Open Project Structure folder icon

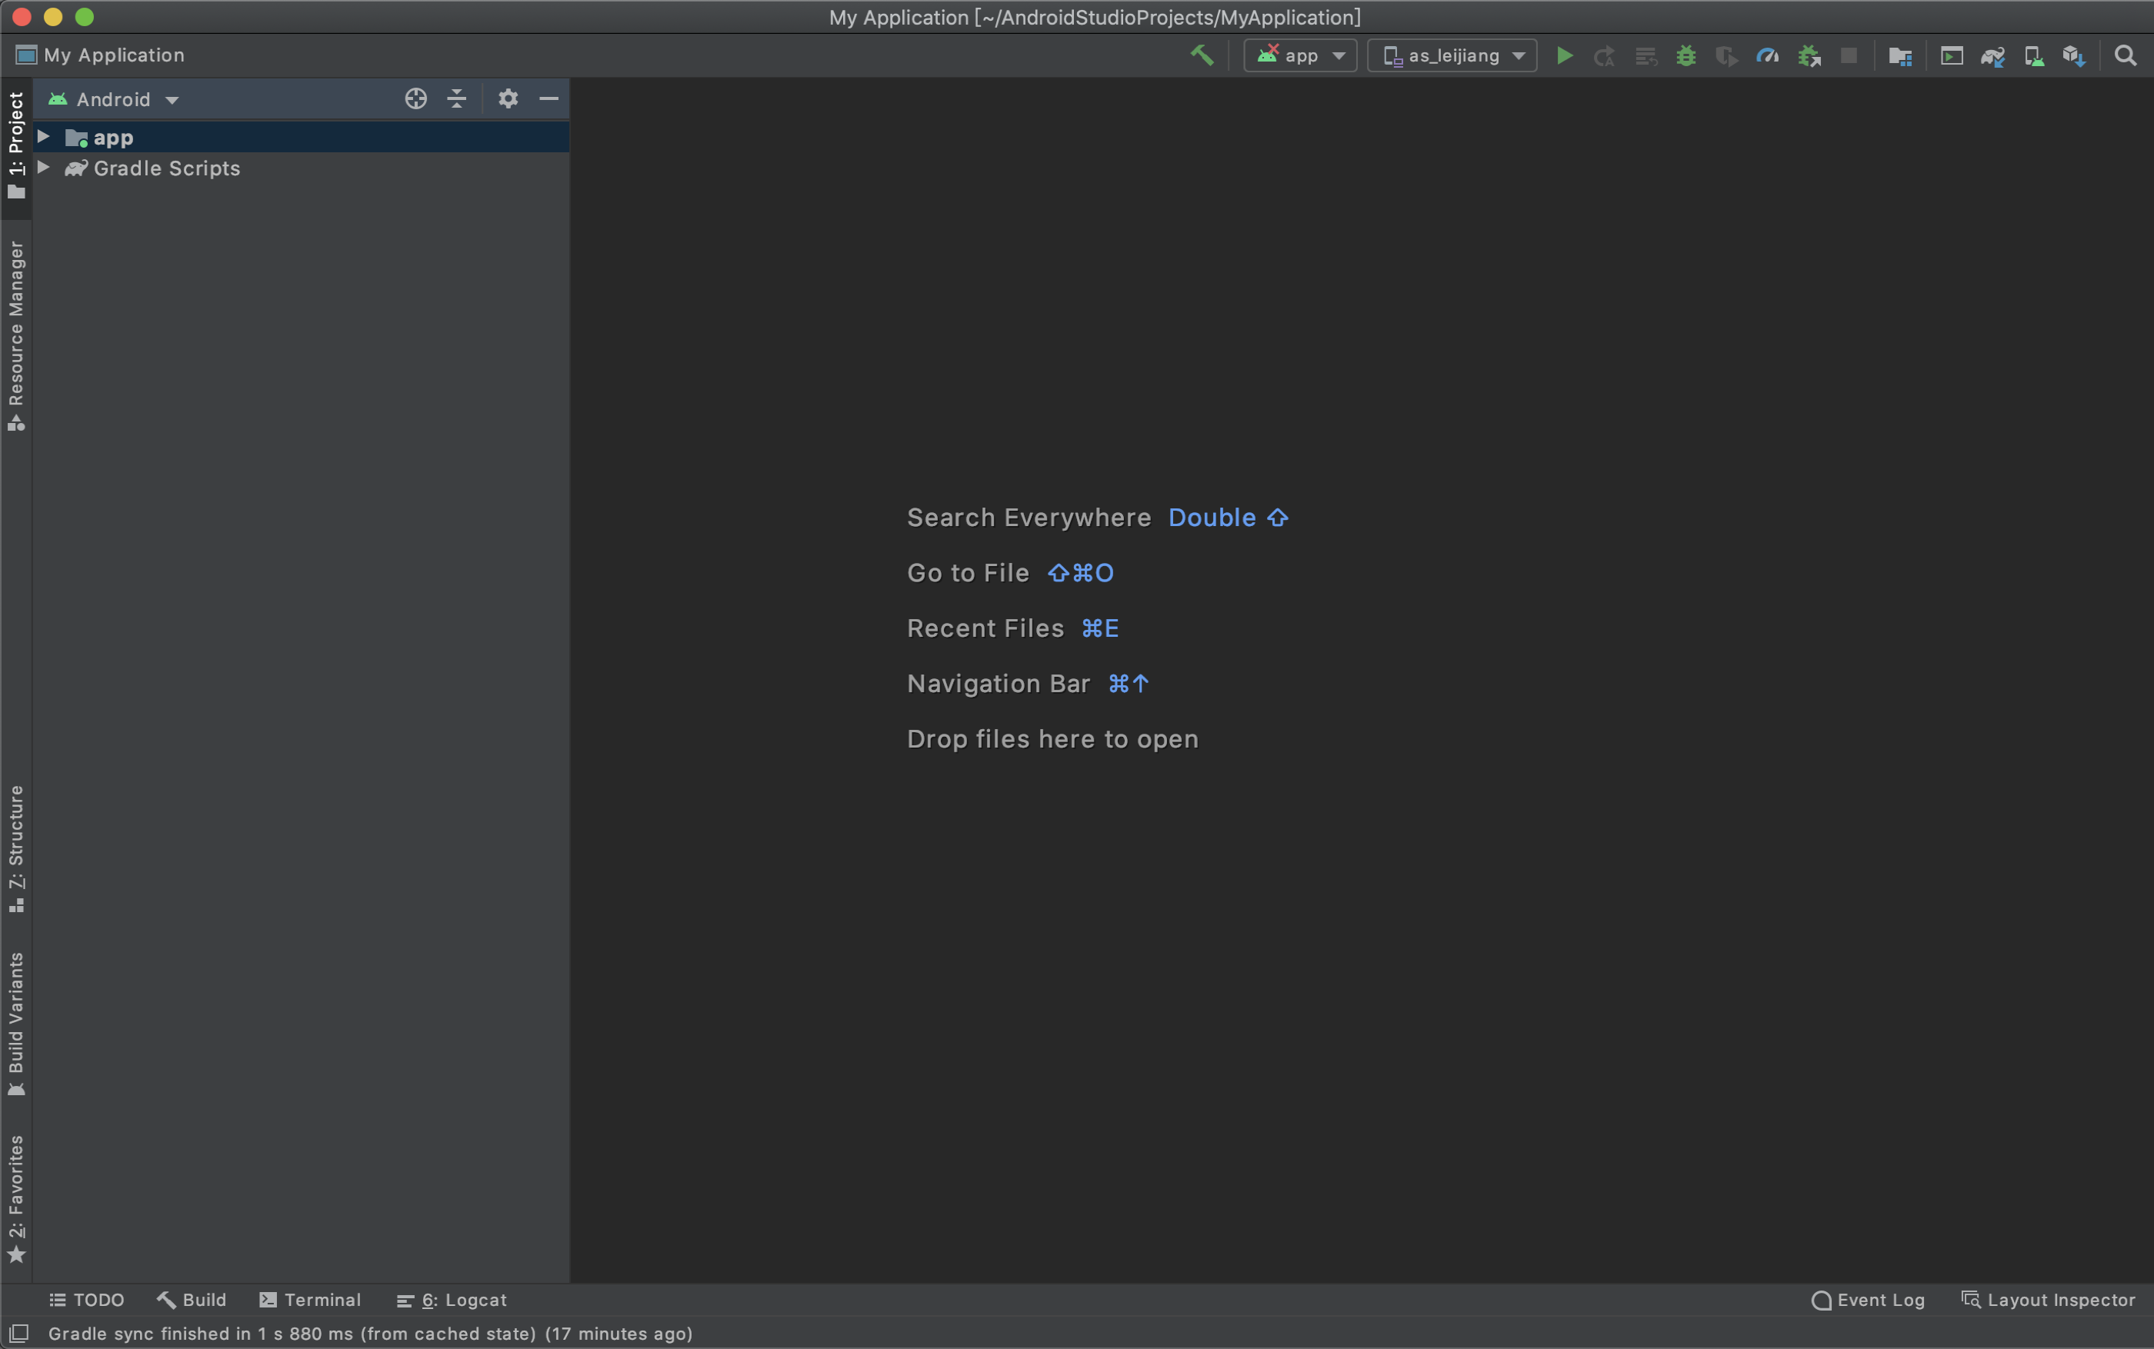coord(1899,55)
